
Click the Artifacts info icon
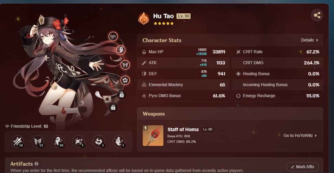[x=36, y=164]
